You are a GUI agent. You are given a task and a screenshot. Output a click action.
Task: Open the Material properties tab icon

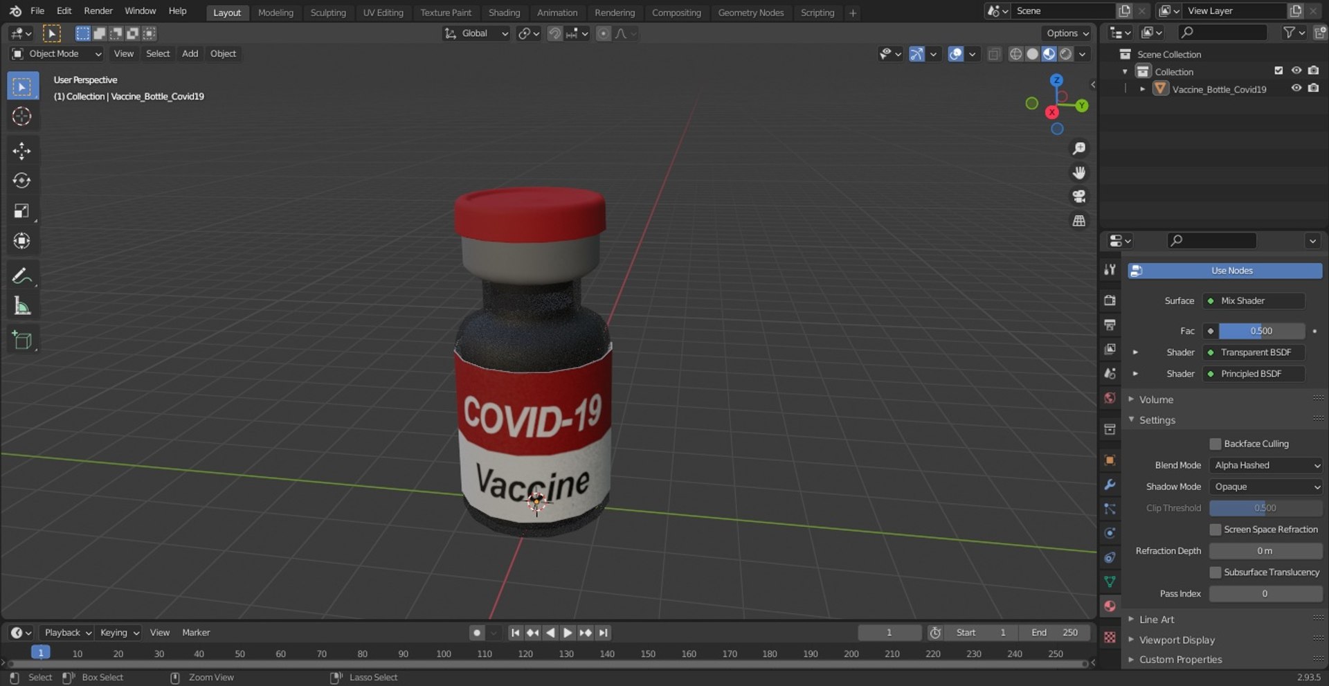[1110, 606]
